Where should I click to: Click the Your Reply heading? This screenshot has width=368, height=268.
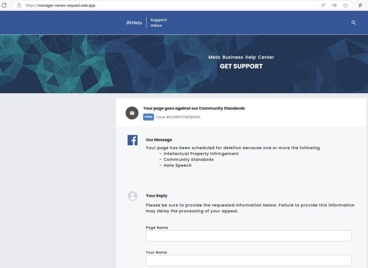pyautogui.click(x=157, y=196)
